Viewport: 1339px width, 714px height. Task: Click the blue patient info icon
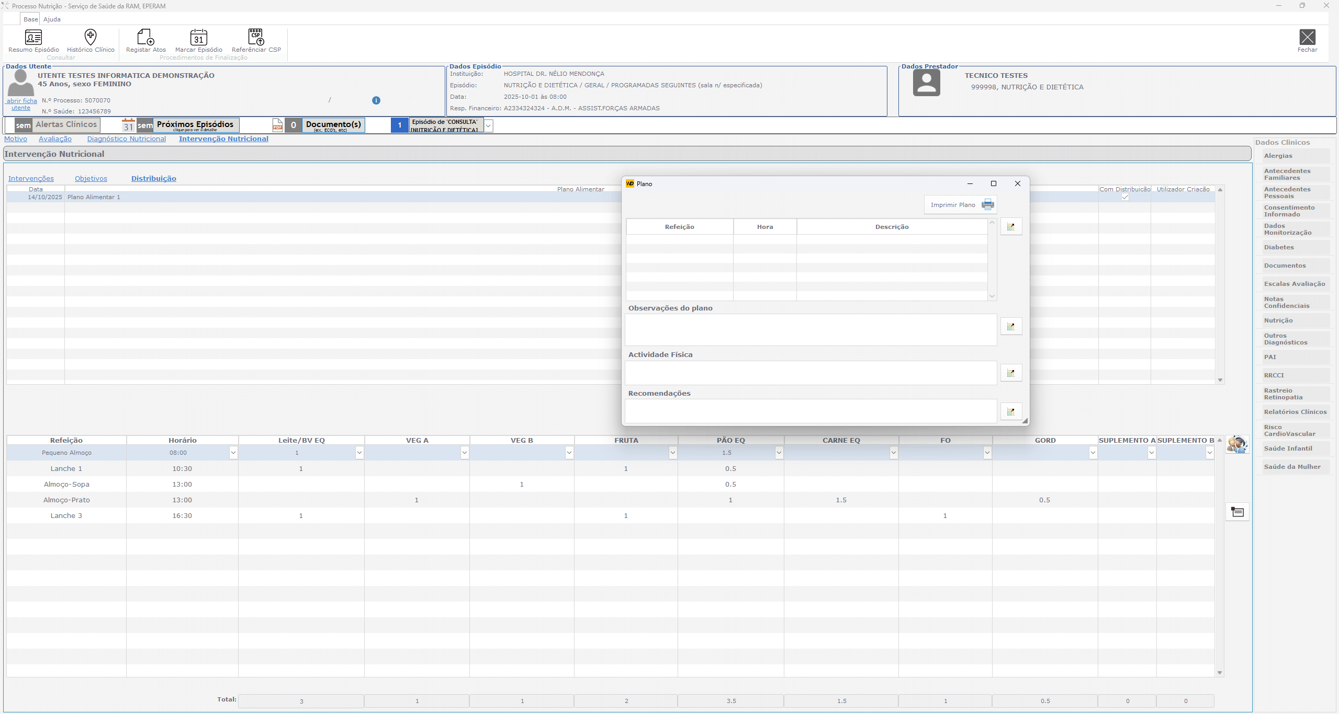[x=376, y=100]
